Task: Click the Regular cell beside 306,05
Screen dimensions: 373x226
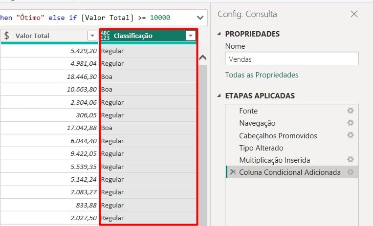Action: click(148, 115)
